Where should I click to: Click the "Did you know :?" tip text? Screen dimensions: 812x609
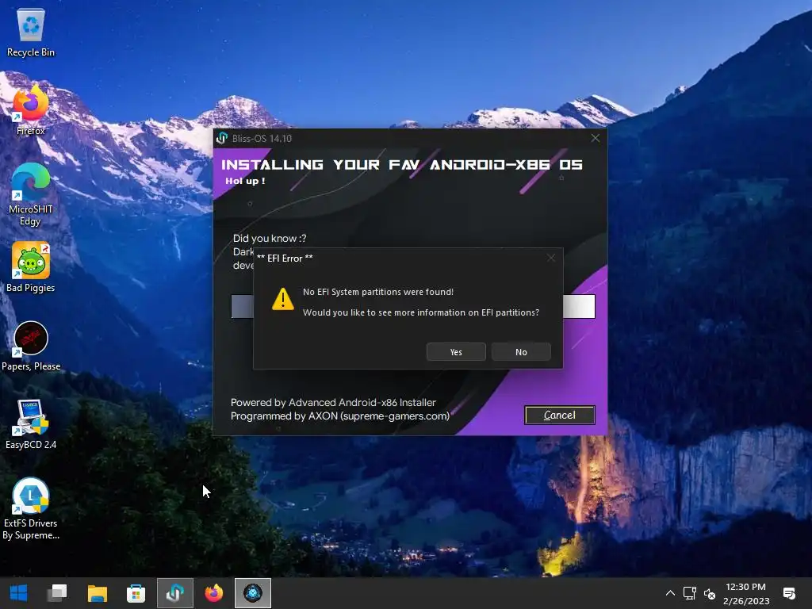pos(270,238)
